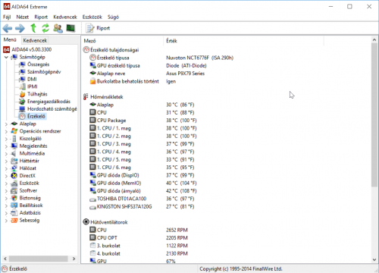
Task: Click the monitor diagnostics toolbar icon
Action: [70, 28]
